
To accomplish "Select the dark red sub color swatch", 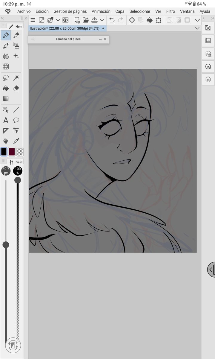I will pos(12,152).
